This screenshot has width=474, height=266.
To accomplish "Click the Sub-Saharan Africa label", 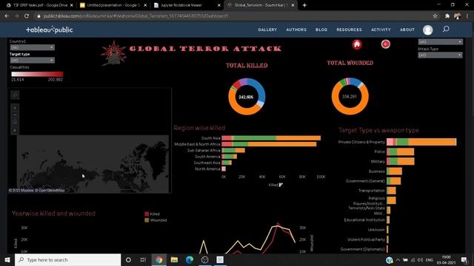I will pyautogui.click(x=204, y=150).
